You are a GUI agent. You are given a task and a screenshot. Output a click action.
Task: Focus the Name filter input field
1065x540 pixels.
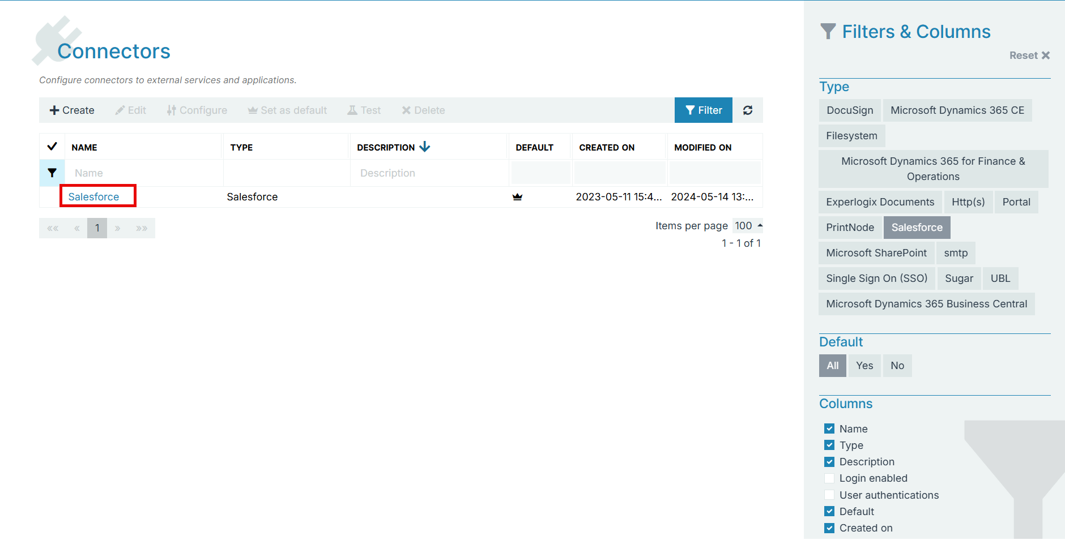[x=144, y=173]
